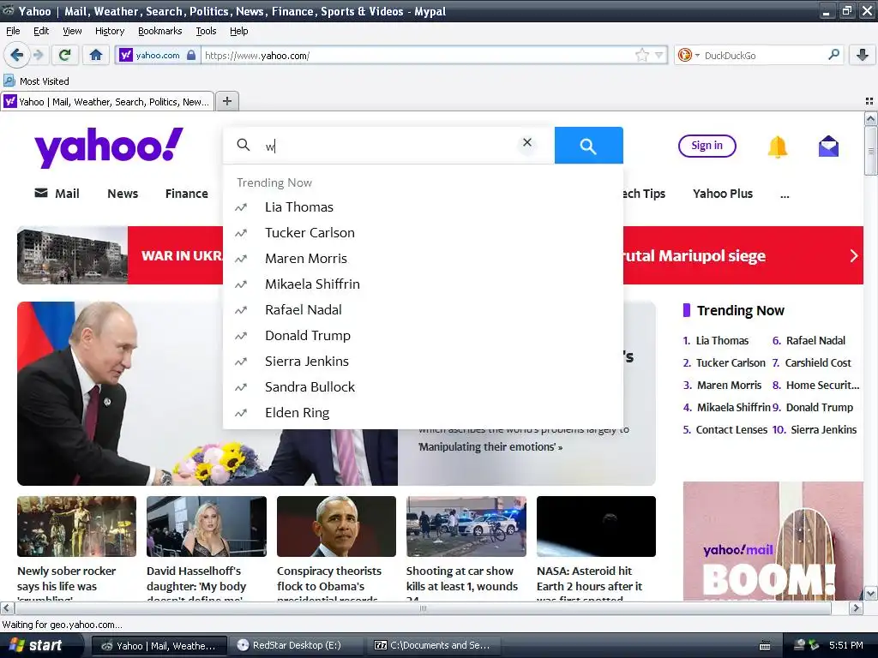Open the URL history dropdown arrow
The height and width of the screenshot is (658, 878).
coord(659,55)
